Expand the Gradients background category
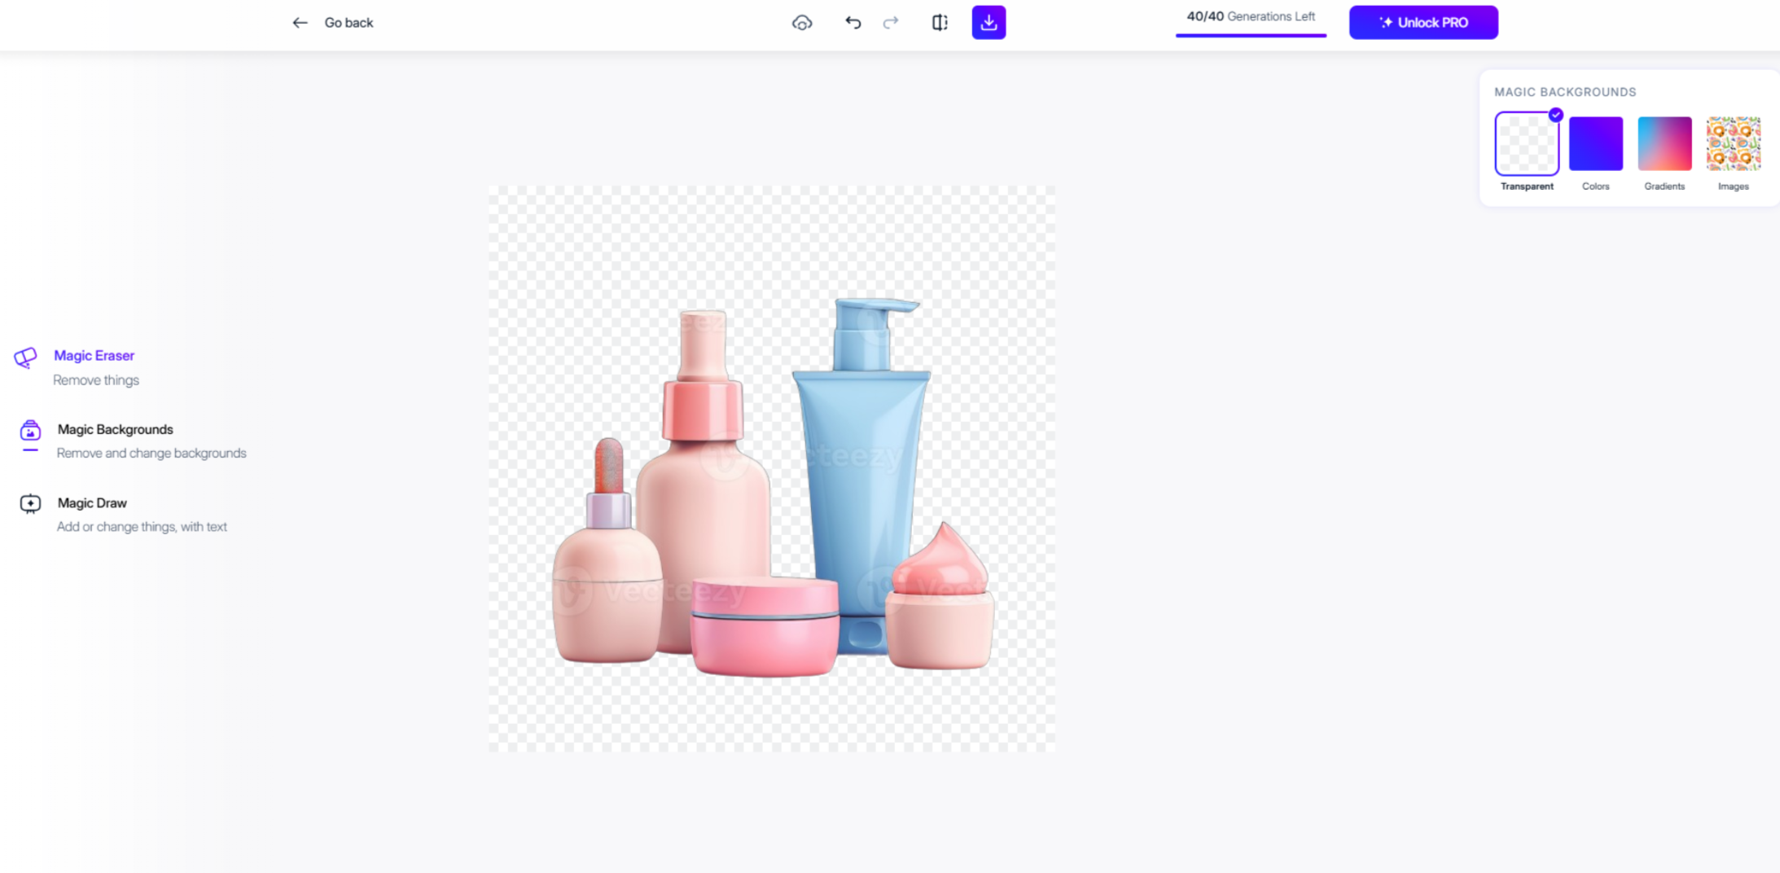The height and width of the screenshot is (873, 1780). coord(1664,144)
